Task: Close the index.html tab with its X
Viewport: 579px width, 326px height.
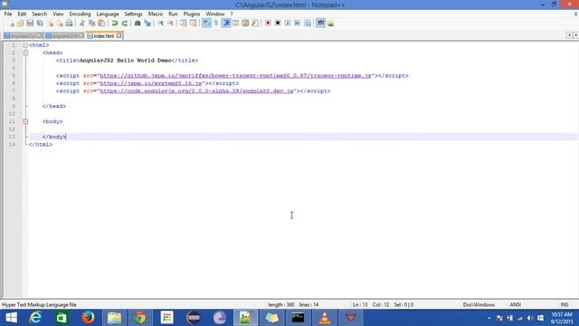Action: [x=119, y=36]
